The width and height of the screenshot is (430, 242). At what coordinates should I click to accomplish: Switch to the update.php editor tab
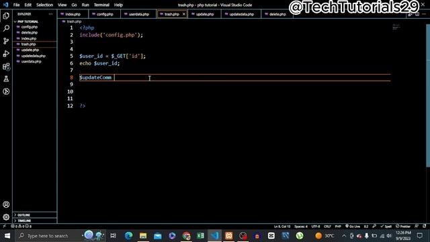(x=204, y=14)
